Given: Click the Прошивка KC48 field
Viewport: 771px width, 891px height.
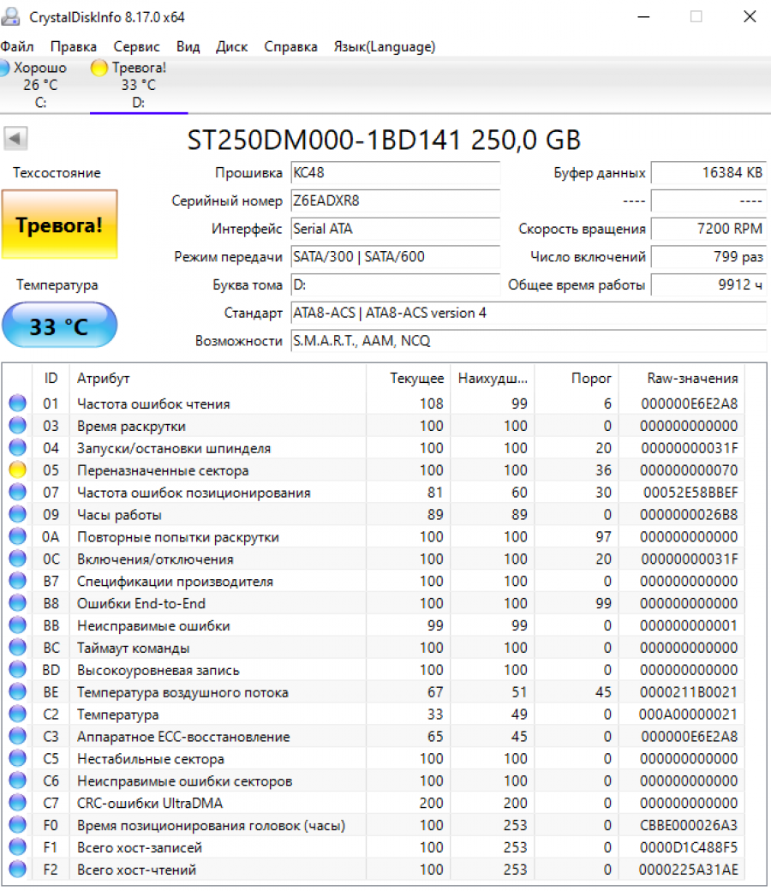Looking at the screenshot, I should pyautogui.click(x=394, y=173).
